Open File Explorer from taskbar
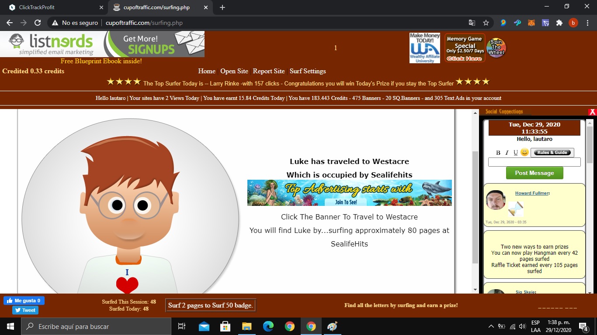The height and width of the screenshot is (335, 597). (247, 326)
